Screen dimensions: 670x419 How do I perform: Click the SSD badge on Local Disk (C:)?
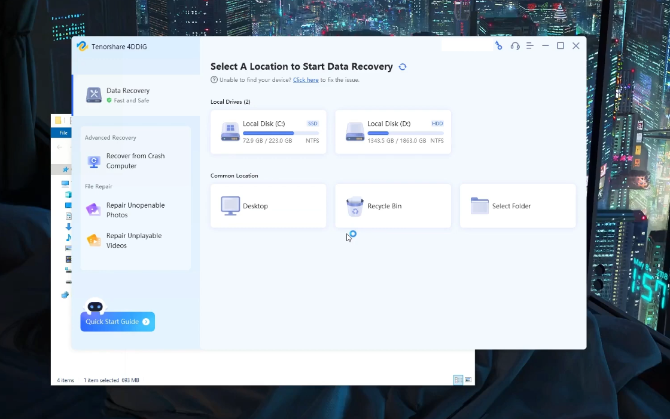pos(313,124)
